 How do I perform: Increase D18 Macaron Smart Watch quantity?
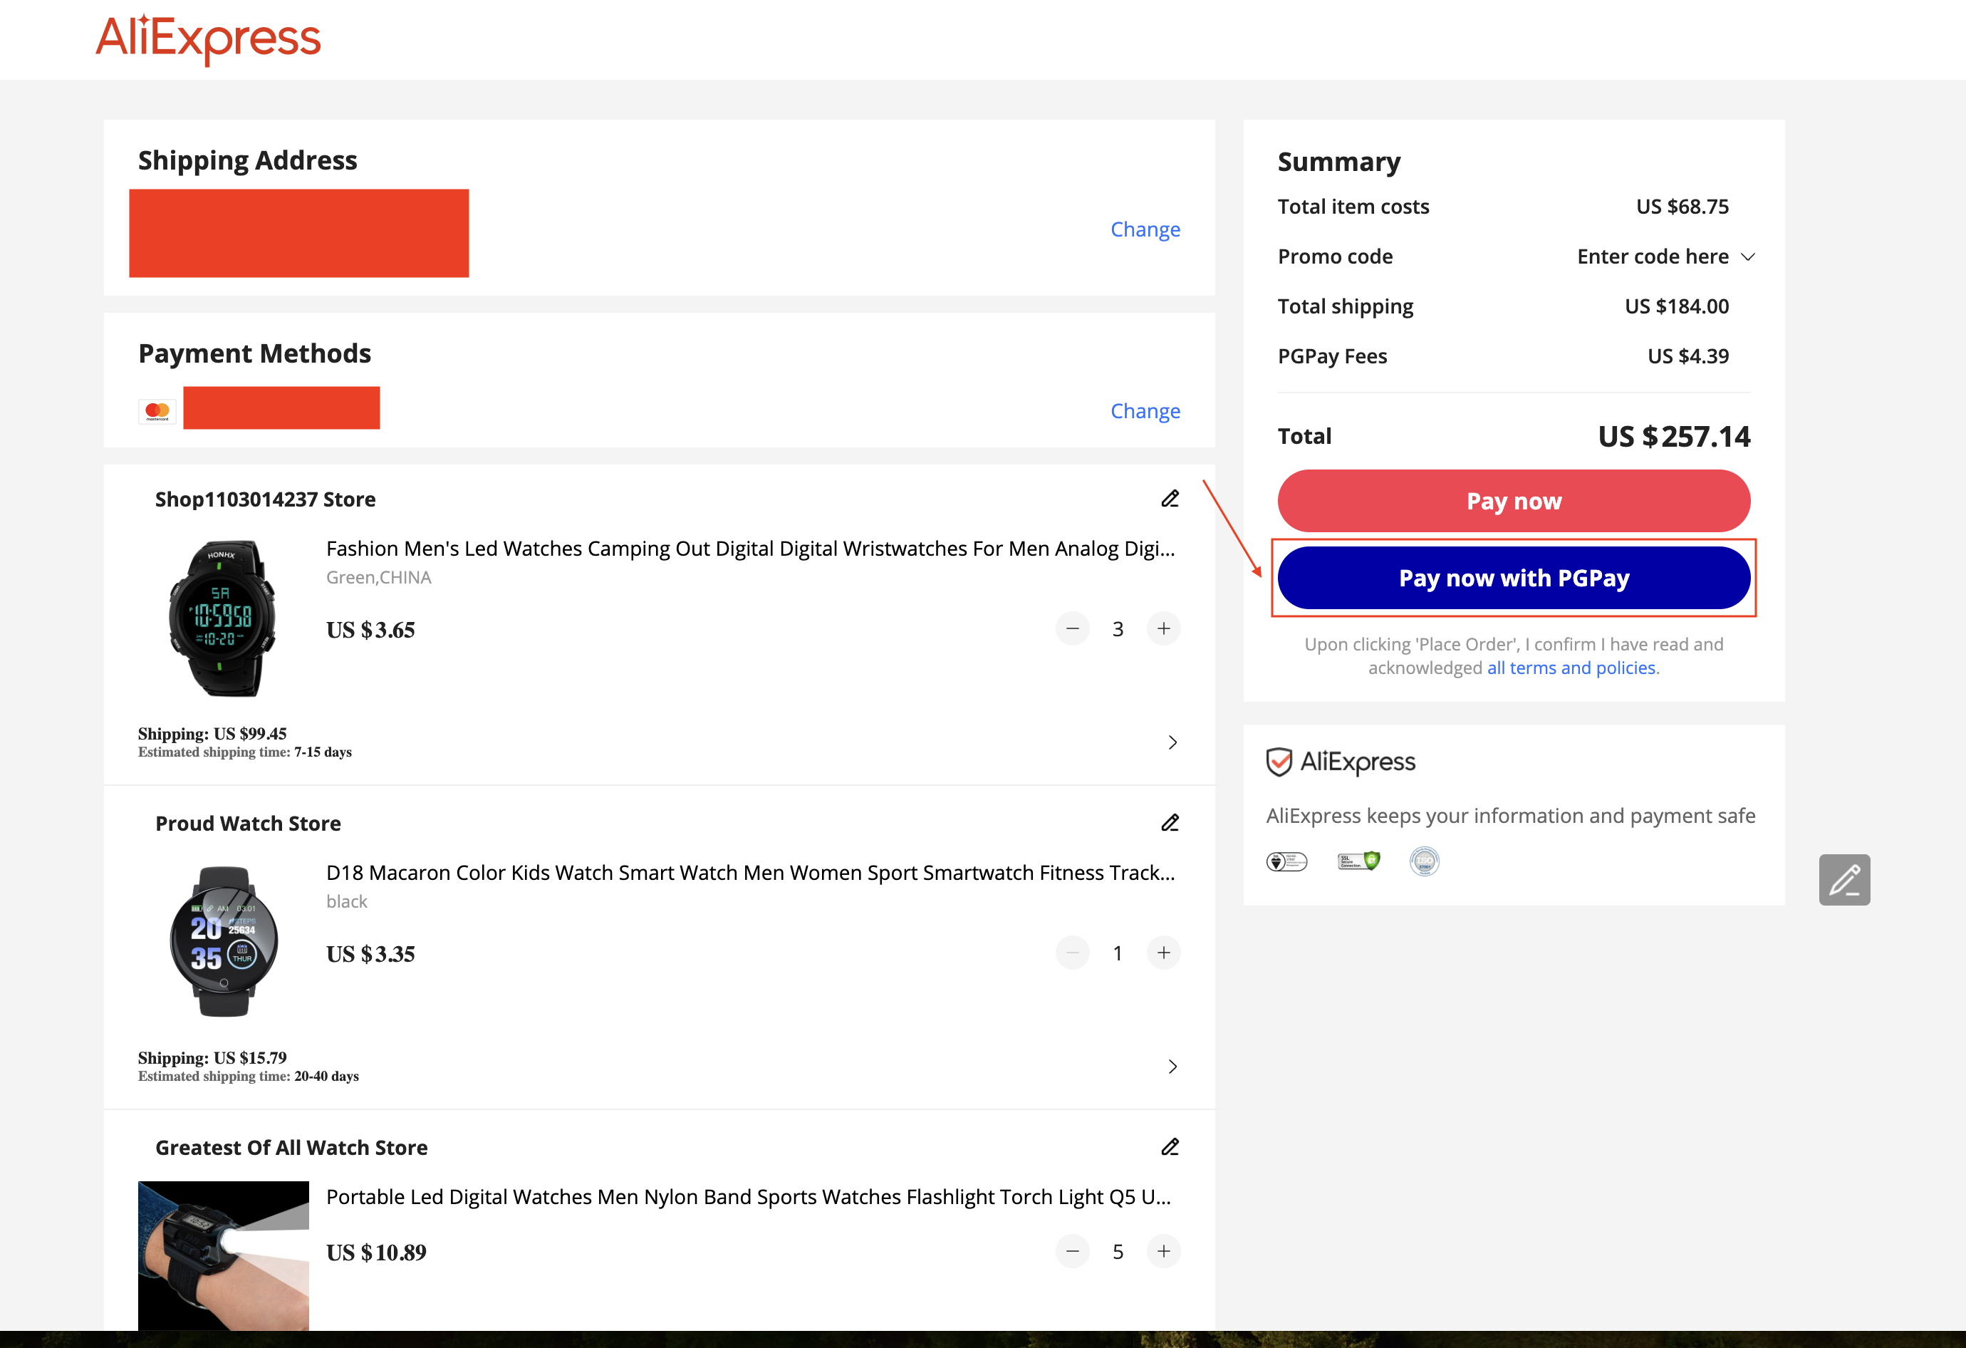(x=1163, y=953)
